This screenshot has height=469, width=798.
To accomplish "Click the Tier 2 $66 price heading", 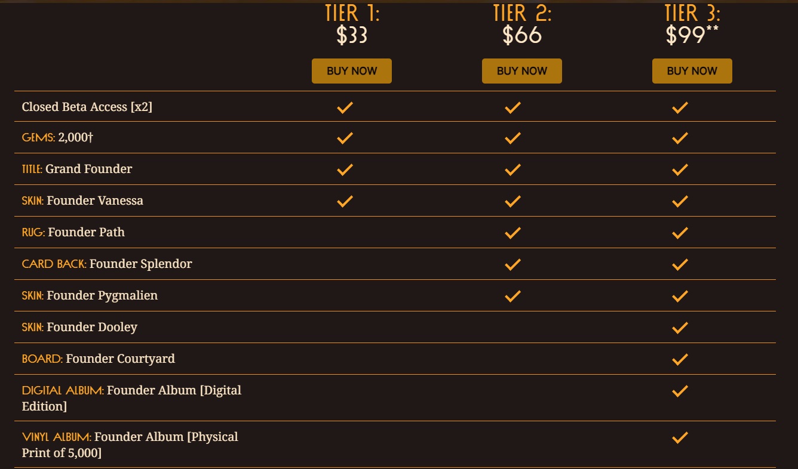I will pyautogui.click(x=521, y=35).
